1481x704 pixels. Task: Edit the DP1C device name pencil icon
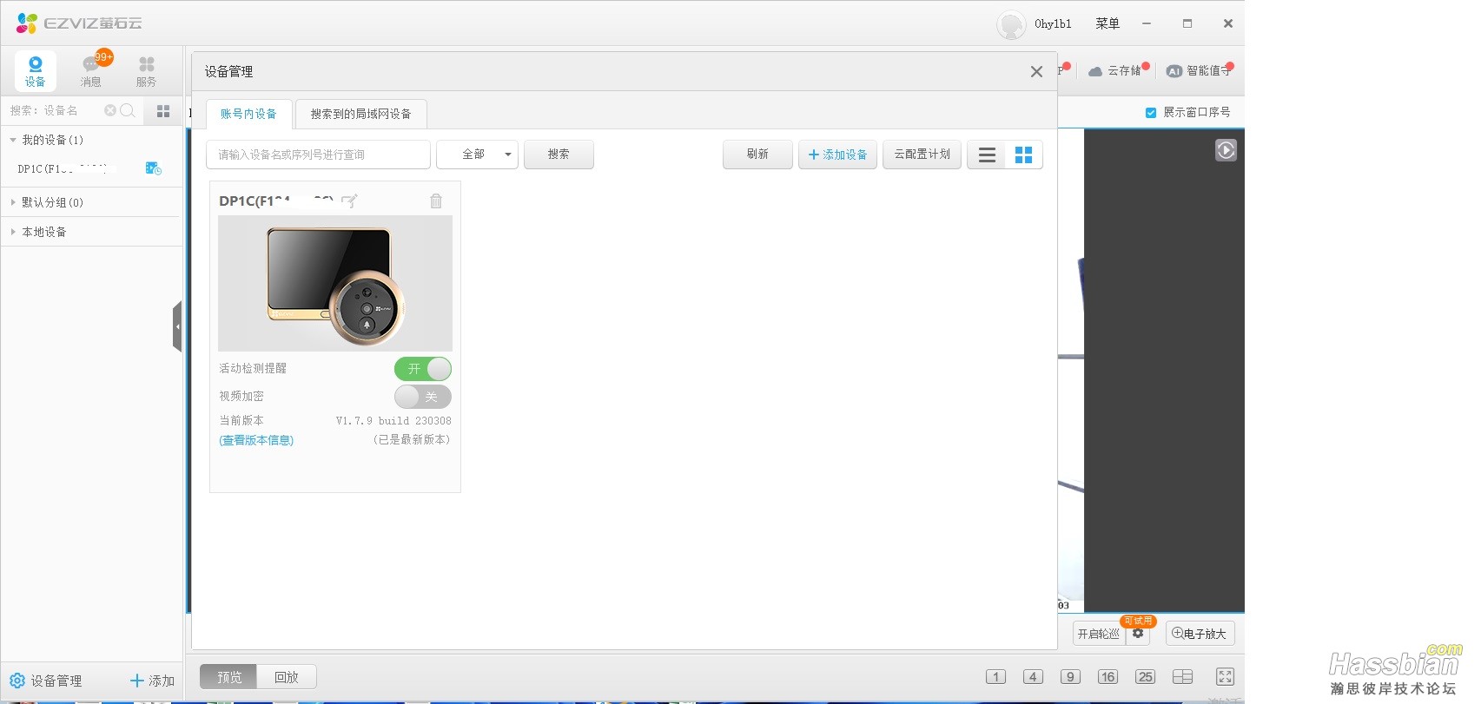click(x=349, y=201)
